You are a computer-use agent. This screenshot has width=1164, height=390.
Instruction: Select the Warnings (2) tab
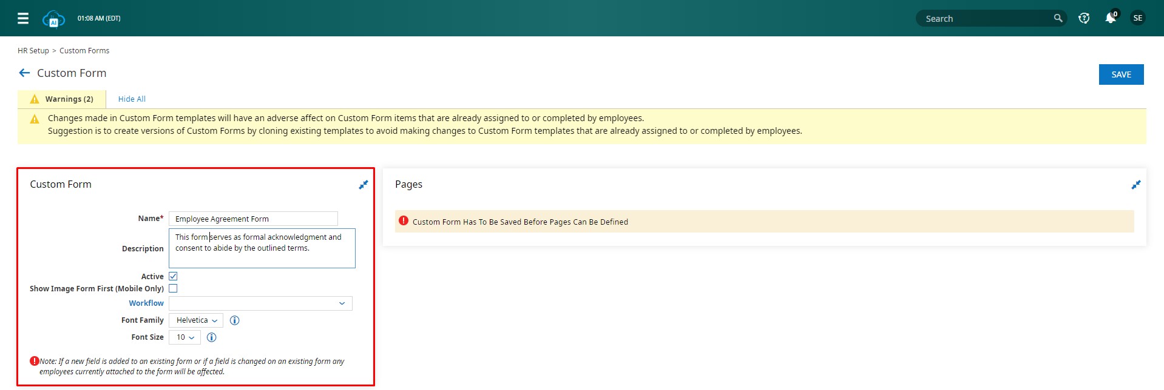click(62, 99)
